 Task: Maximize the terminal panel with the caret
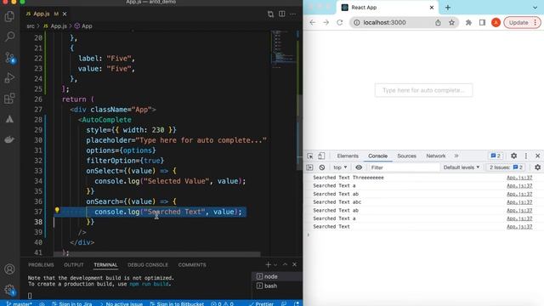pos(285,264)
